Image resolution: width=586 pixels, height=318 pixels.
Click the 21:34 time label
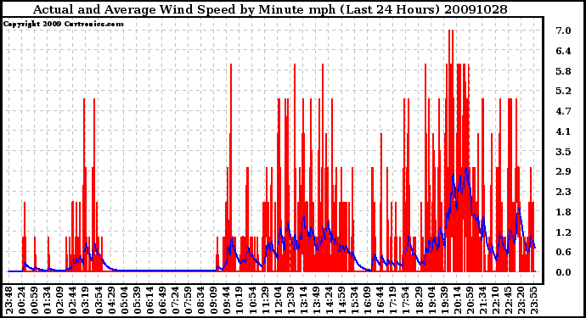(482, 300)
